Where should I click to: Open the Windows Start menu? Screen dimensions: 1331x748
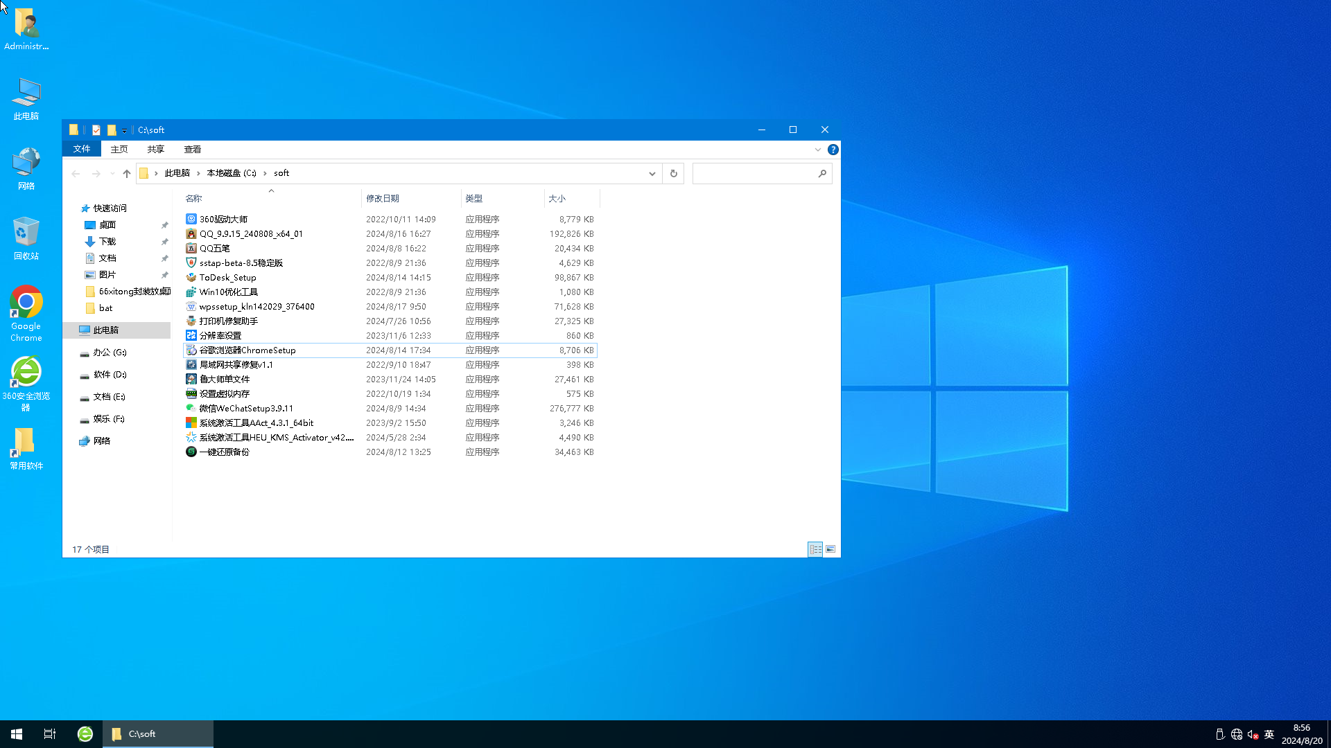click(x=17, y=734)
